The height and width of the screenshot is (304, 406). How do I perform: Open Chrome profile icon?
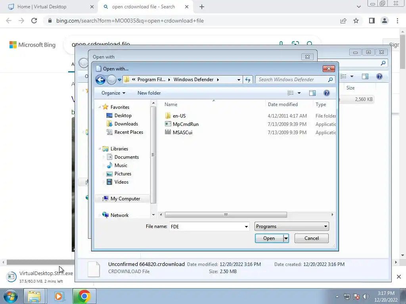coord(385,21)
